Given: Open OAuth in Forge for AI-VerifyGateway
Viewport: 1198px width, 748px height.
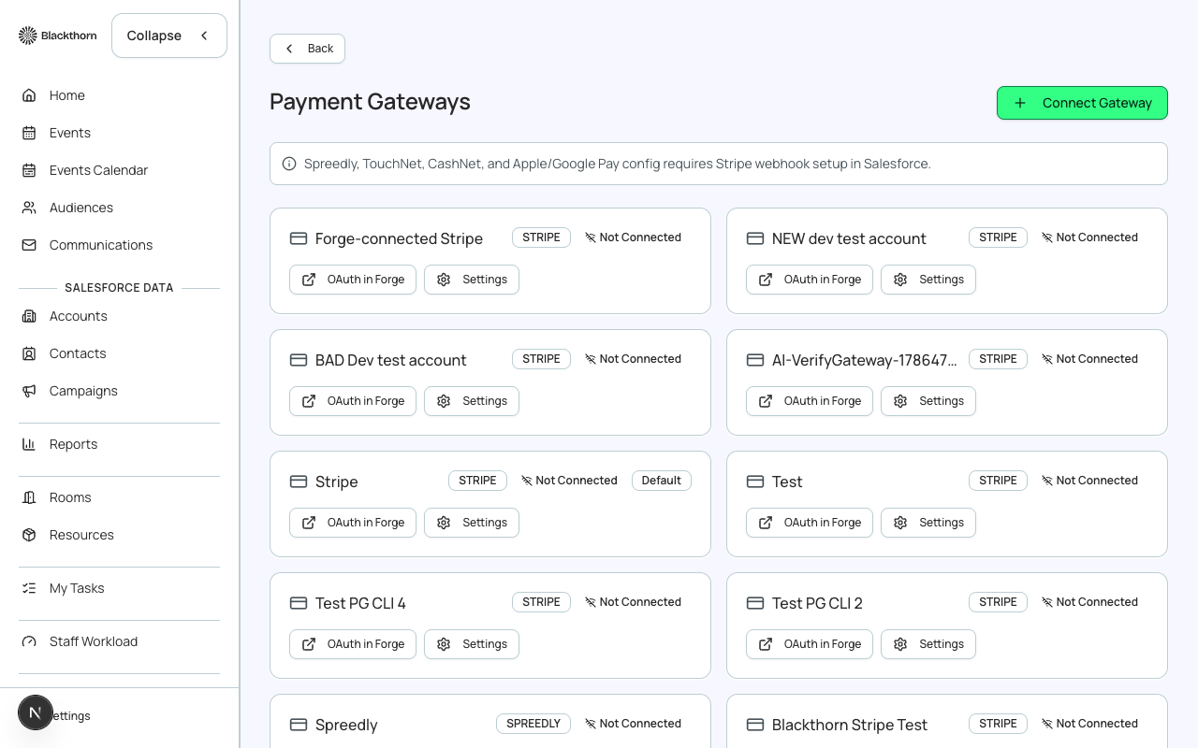Looking at the screenshot, I should point(810,401).
